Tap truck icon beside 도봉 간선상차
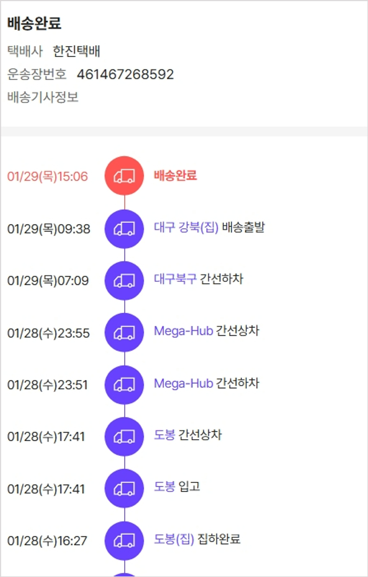368x577 pixels. [x=124, y=436]
